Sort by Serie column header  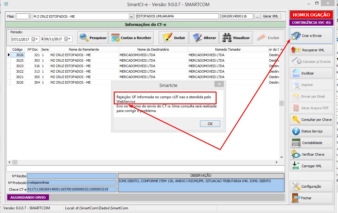click(45, 49)
